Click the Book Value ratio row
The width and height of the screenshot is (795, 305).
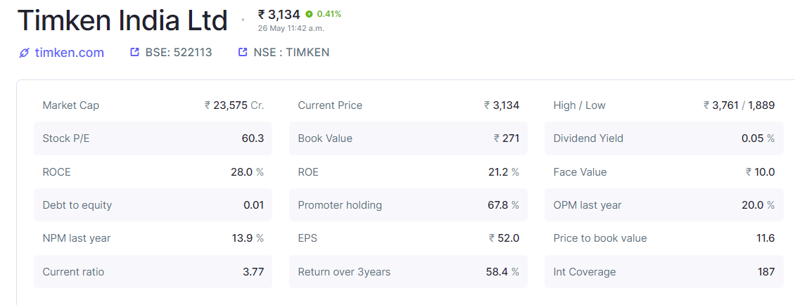pos(408,138)
